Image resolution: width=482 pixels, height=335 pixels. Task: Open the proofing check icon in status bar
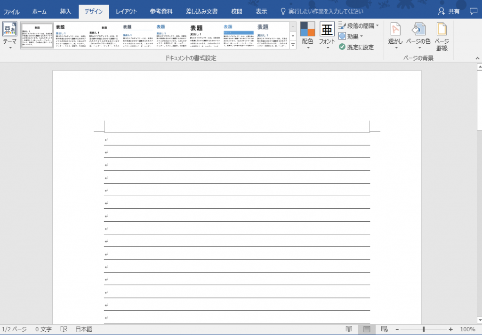(64, 329)
